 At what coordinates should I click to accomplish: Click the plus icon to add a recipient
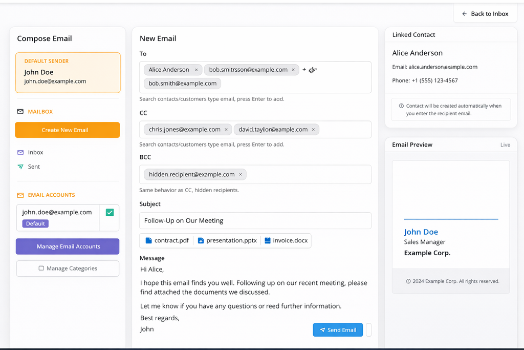[304, 69]
